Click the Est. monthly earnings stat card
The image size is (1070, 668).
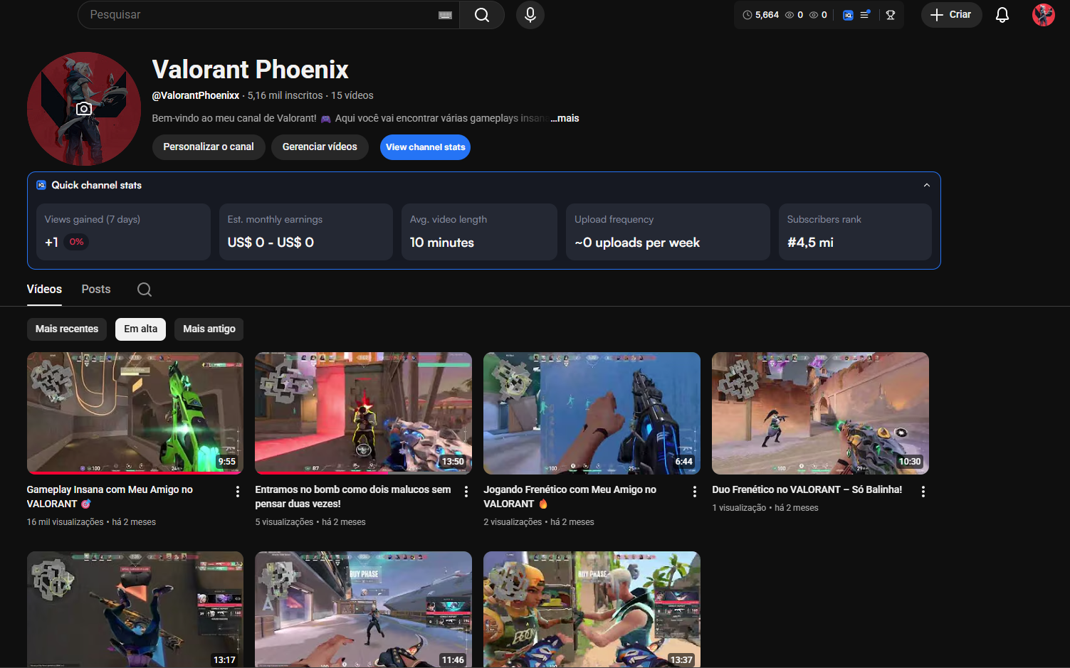click(306, 232)
